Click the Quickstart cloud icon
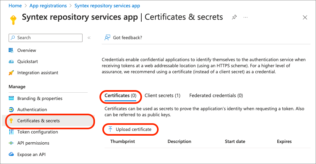The image size is (316, 164). tap(11, 61)
